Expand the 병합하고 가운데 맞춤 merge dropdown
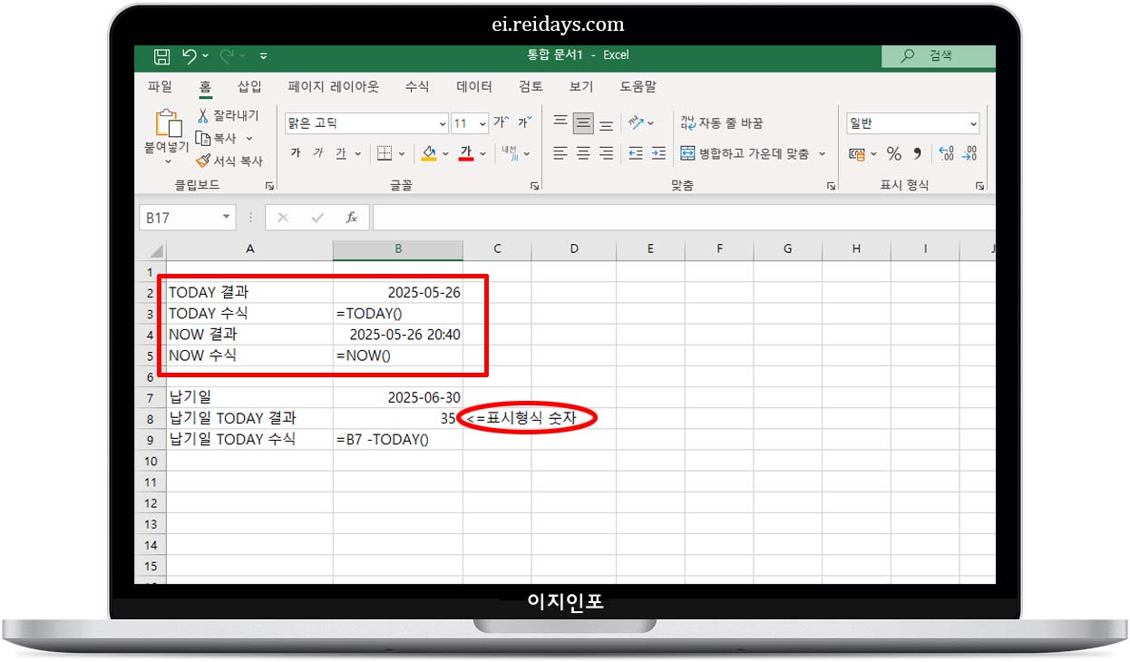The height and width of the screenshot is (662, 1130). point(822,154)
